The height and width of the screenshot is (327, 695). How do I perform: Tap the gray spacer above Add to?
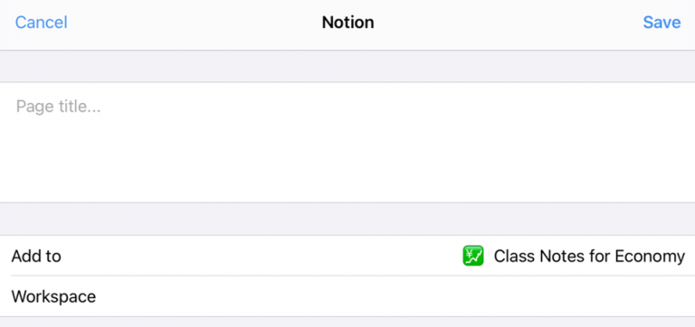347,219
